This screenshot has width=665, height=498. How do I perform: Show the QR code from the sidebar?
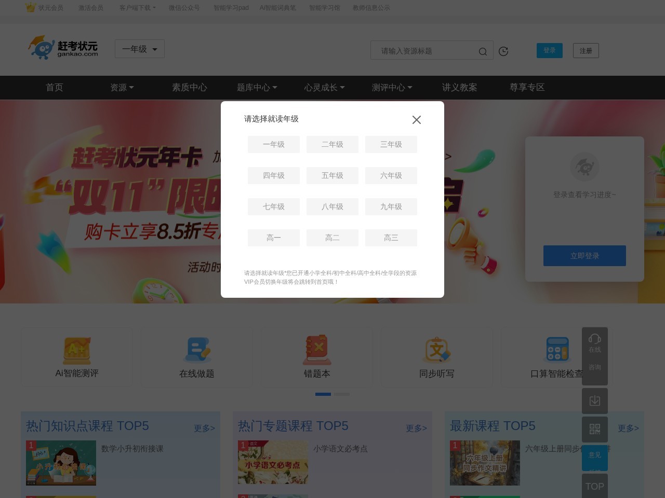[595, 430]
